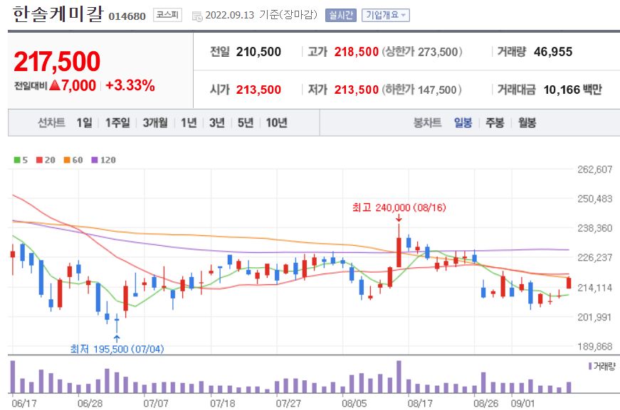
Task: Click the 거래량 volume legend label
Action: tap(602, 367)
